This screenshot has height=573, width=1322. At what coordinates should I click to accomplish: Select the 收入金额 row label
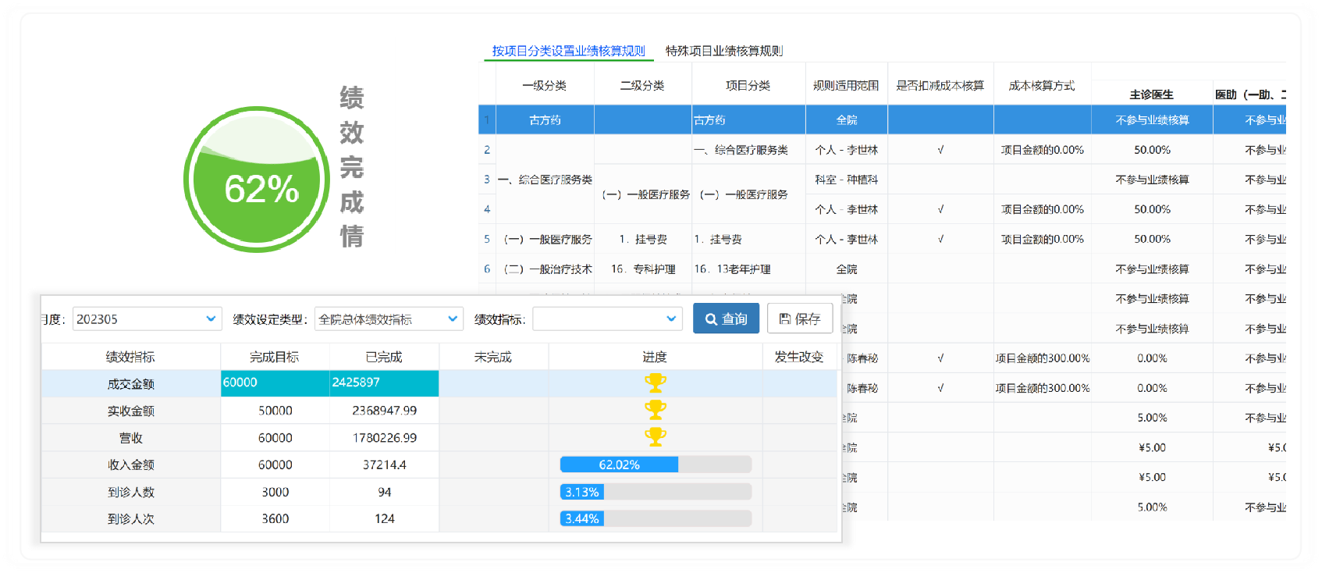130,464
